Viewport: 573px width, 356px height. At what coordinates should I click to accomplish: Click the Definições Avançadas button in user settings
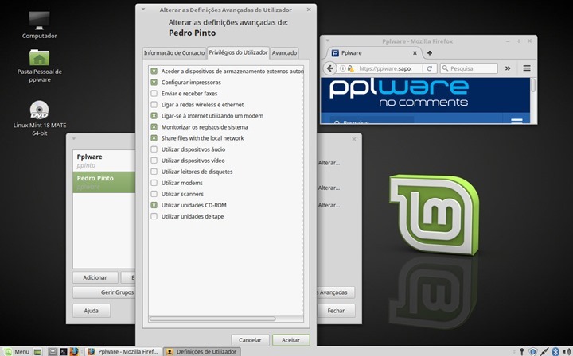[x=336, y=292]
